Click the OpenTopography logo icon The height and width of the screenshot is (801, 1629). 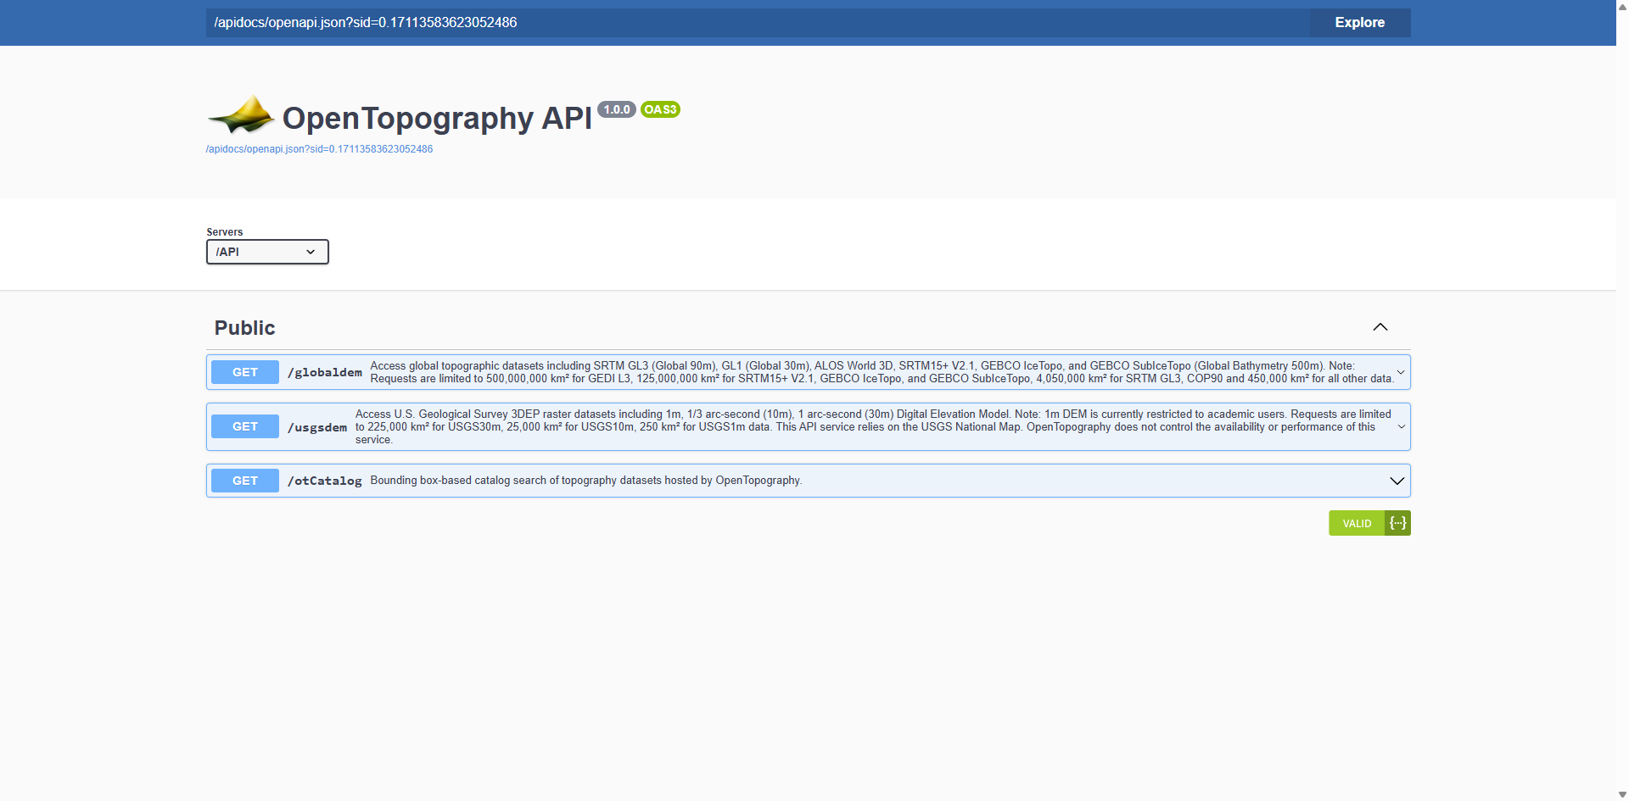pos(241,115)
